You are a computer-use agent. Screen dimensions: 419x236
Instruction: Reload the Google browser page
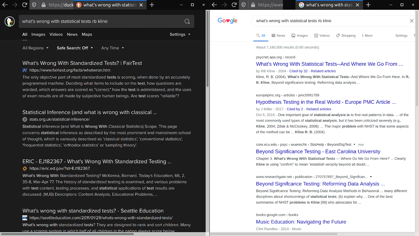pyautogui.click(x=234, y=5)
